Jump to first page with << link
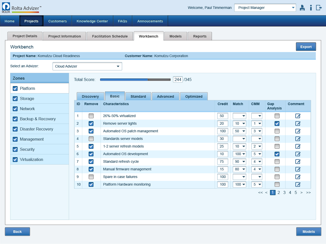 [x=260, y=192]
